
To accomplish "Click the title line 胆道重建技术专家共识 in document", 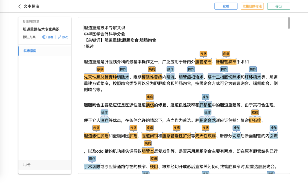I will pos(104,28).
